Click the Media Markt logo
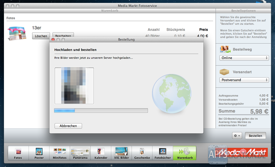The image size is (275, 167). pos(242,152)
